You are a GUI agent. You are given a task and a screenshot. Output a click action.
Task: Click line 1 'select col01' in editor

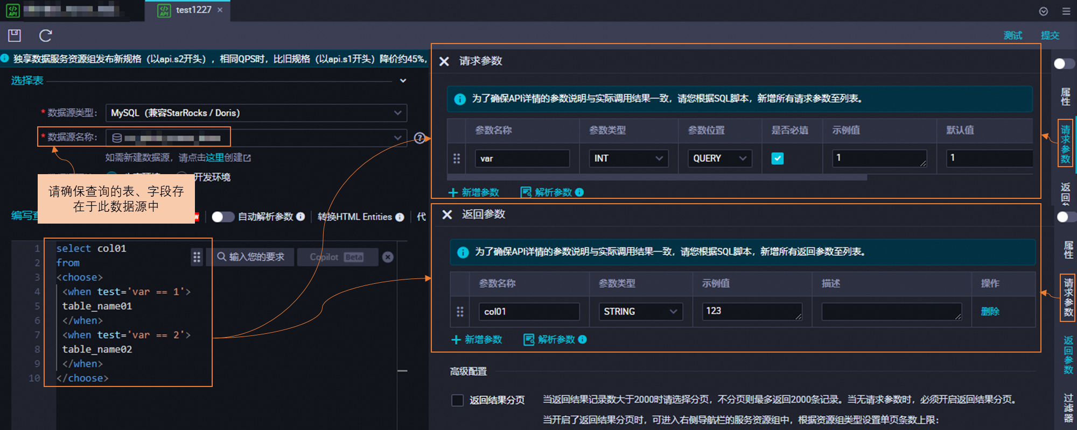point(91,248)
